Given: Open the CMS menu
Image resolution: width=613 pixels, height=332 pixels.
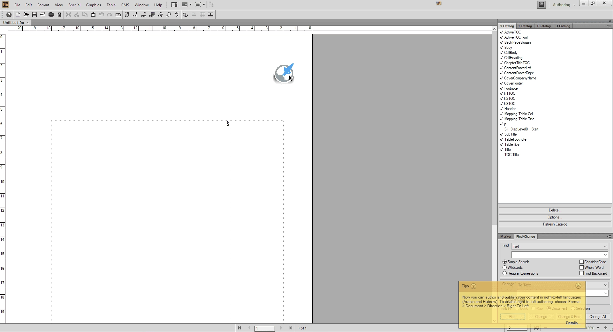Looking at the screenshot, I should click(125, 5).
